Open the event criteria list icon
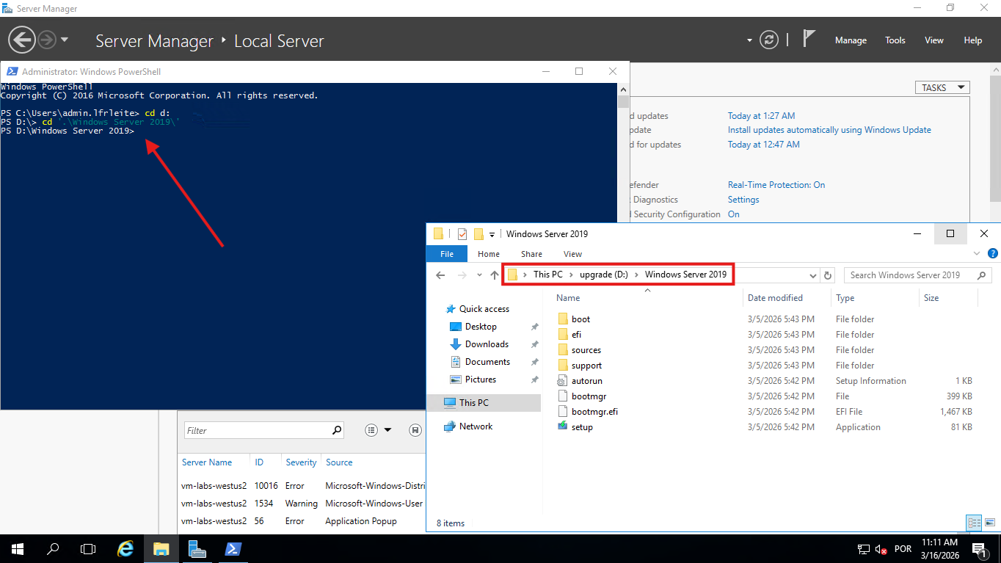 click(x=371, y=430)
